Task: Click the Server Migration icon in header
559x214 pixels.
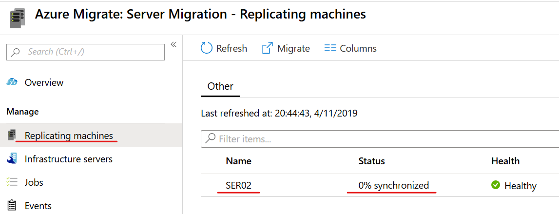Action: pos(18,18)
